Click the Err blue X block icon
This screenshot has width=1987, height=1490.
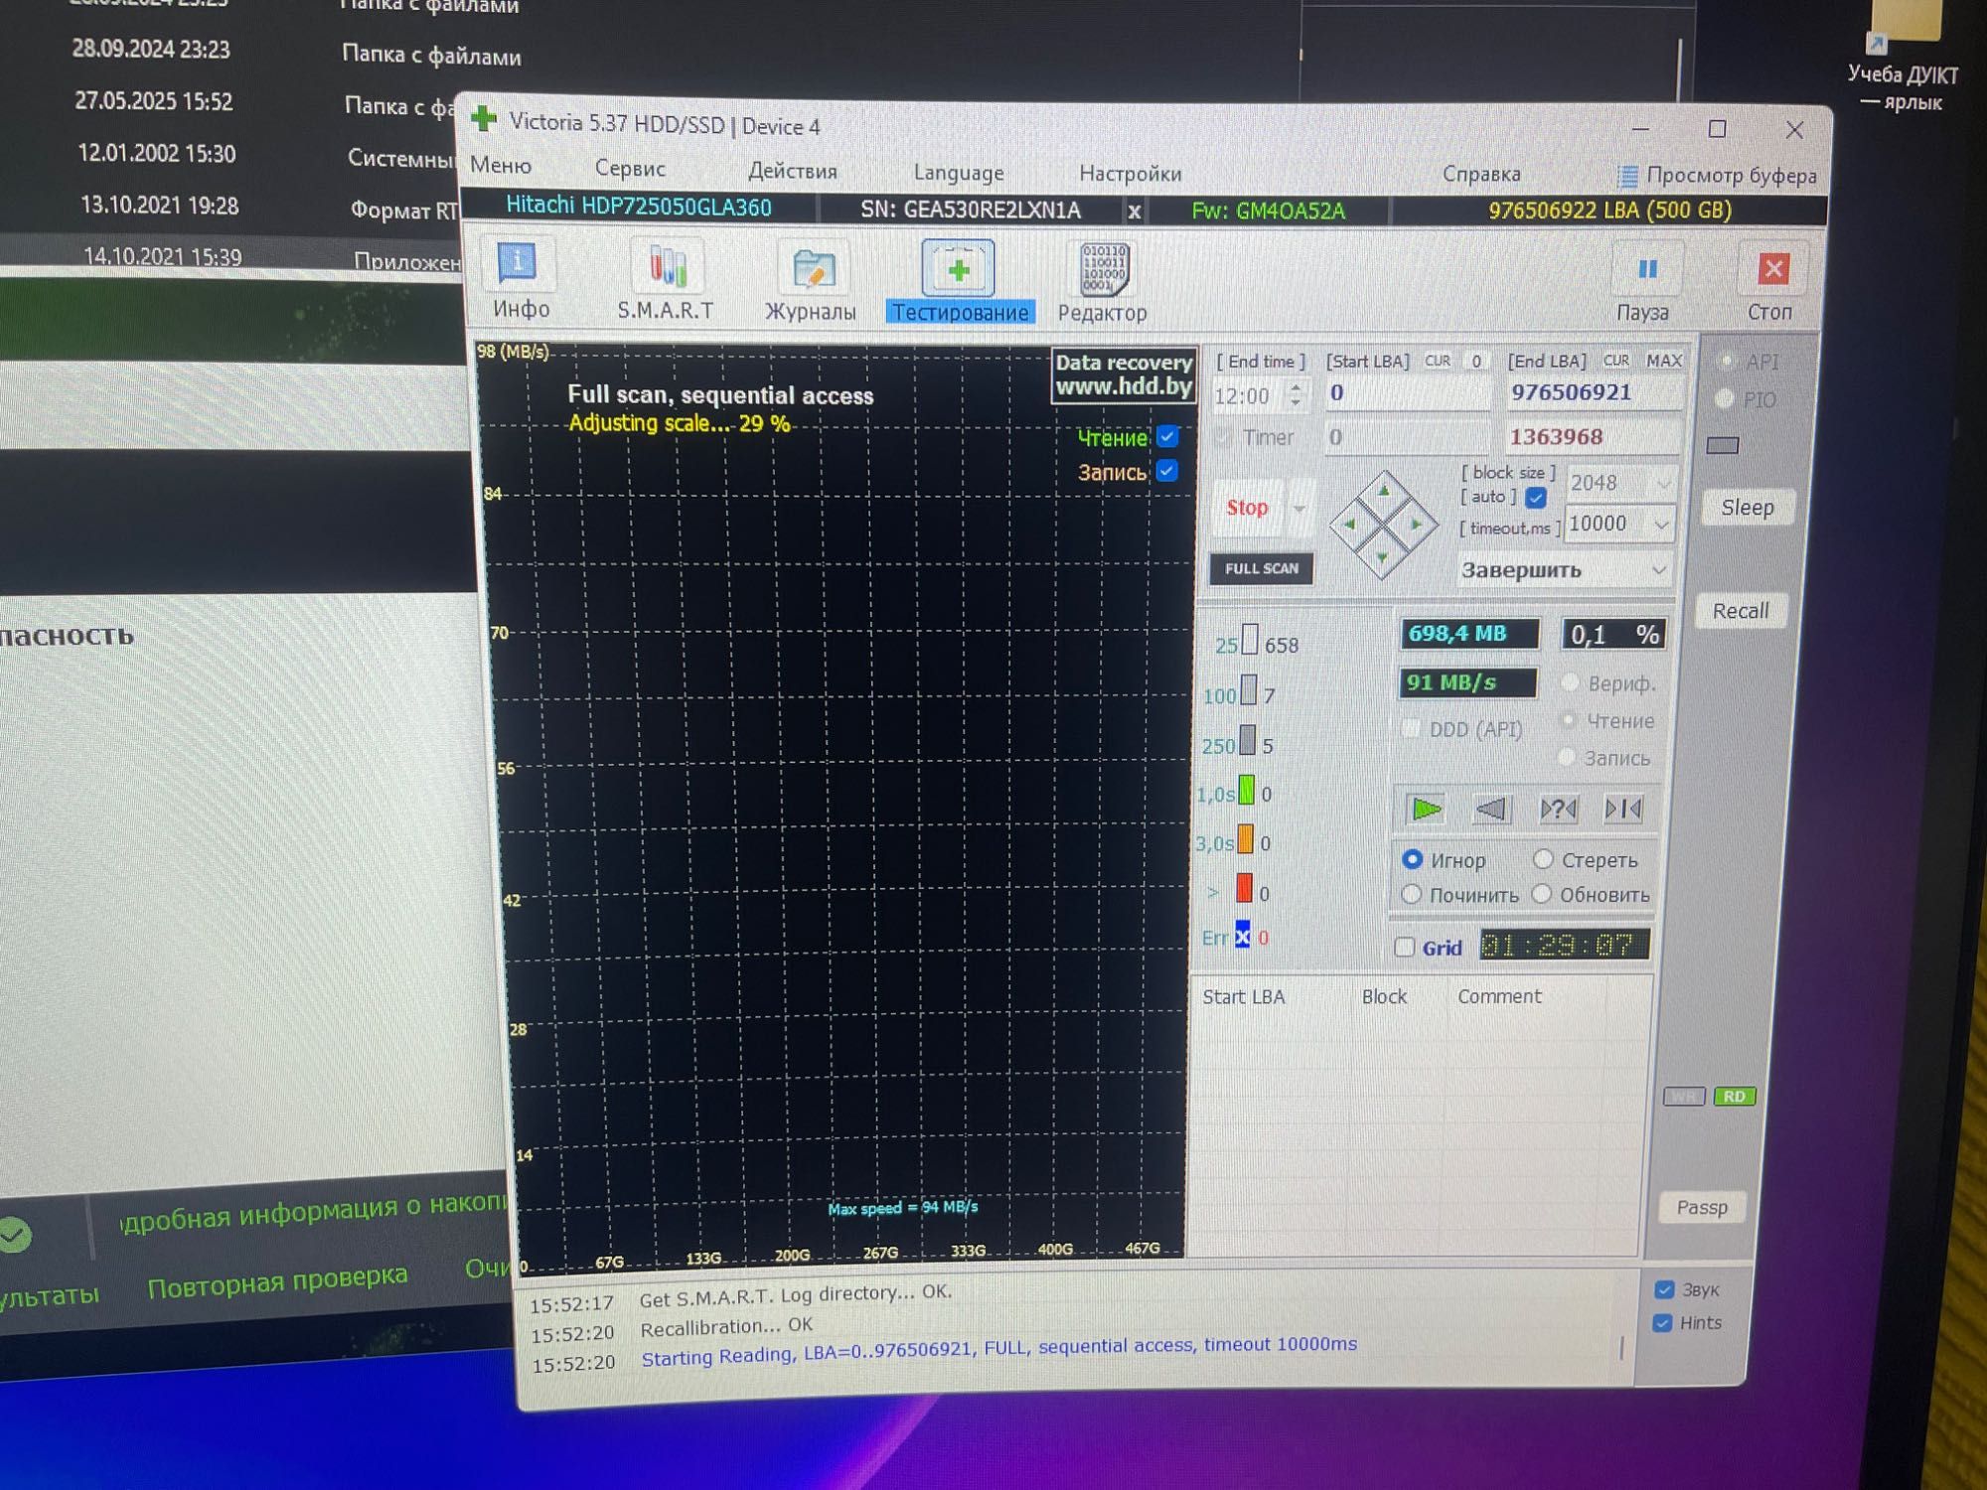(x=1242, y=935)
